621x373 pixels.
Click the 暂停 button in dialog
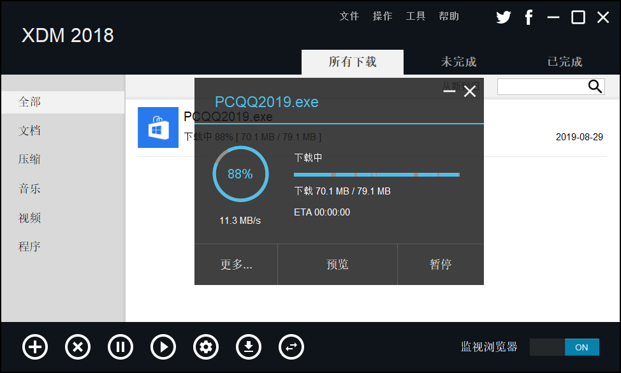(441, 265)
